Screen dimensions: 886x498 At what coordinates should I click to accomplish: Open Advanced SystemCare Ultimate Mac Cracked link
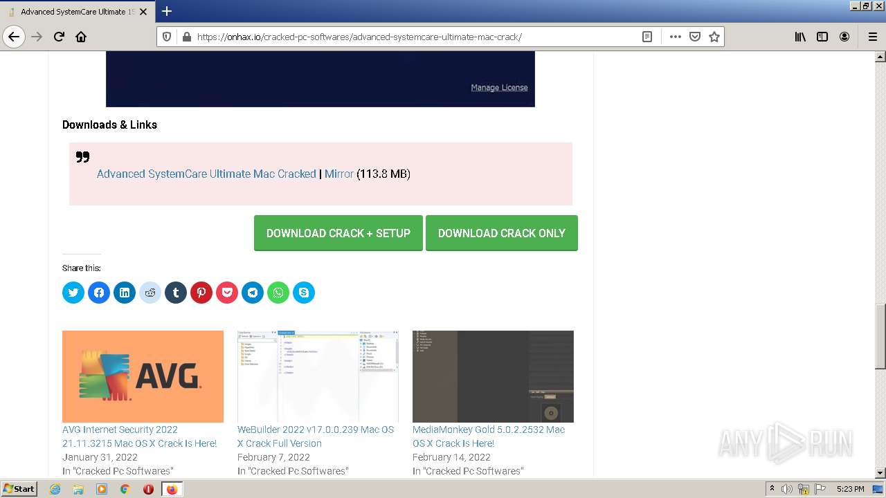coord(206,174)
